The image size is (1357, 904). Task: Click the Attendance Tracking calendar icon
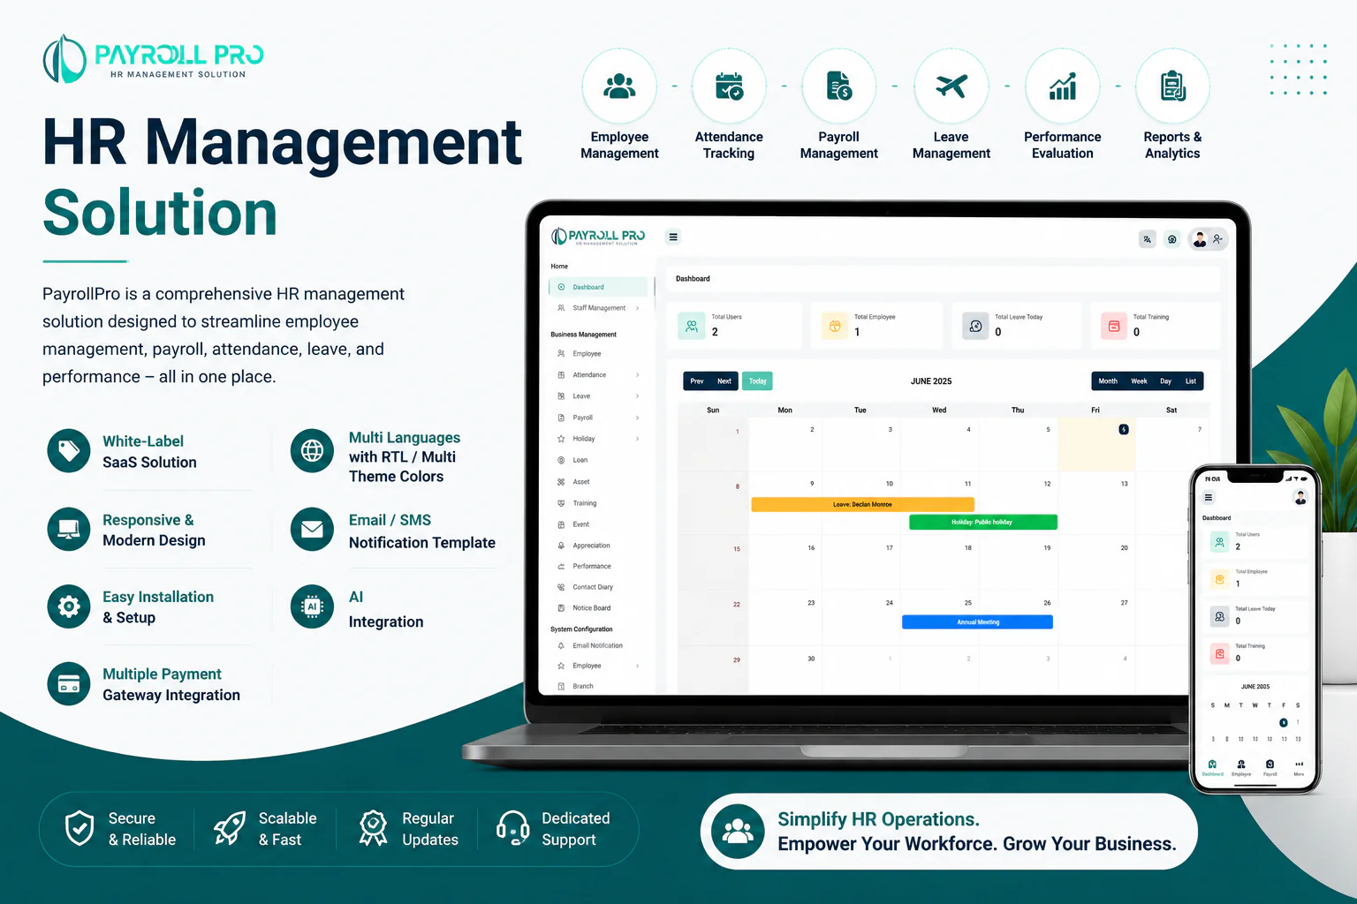click(729, 87)
